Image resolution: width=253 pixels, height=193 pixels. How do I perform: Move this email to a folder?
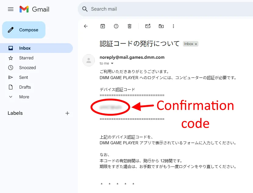(x=161, y=26)
